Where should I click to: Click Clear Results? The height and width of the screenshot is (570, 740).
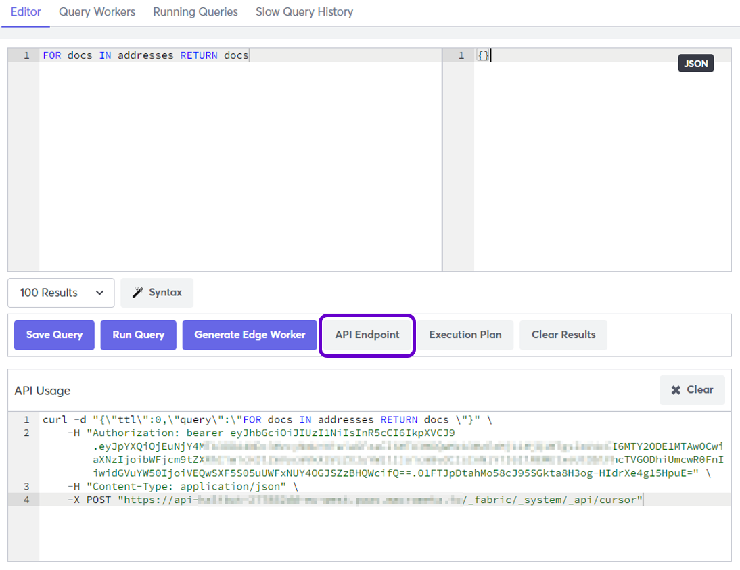(563, 335)
